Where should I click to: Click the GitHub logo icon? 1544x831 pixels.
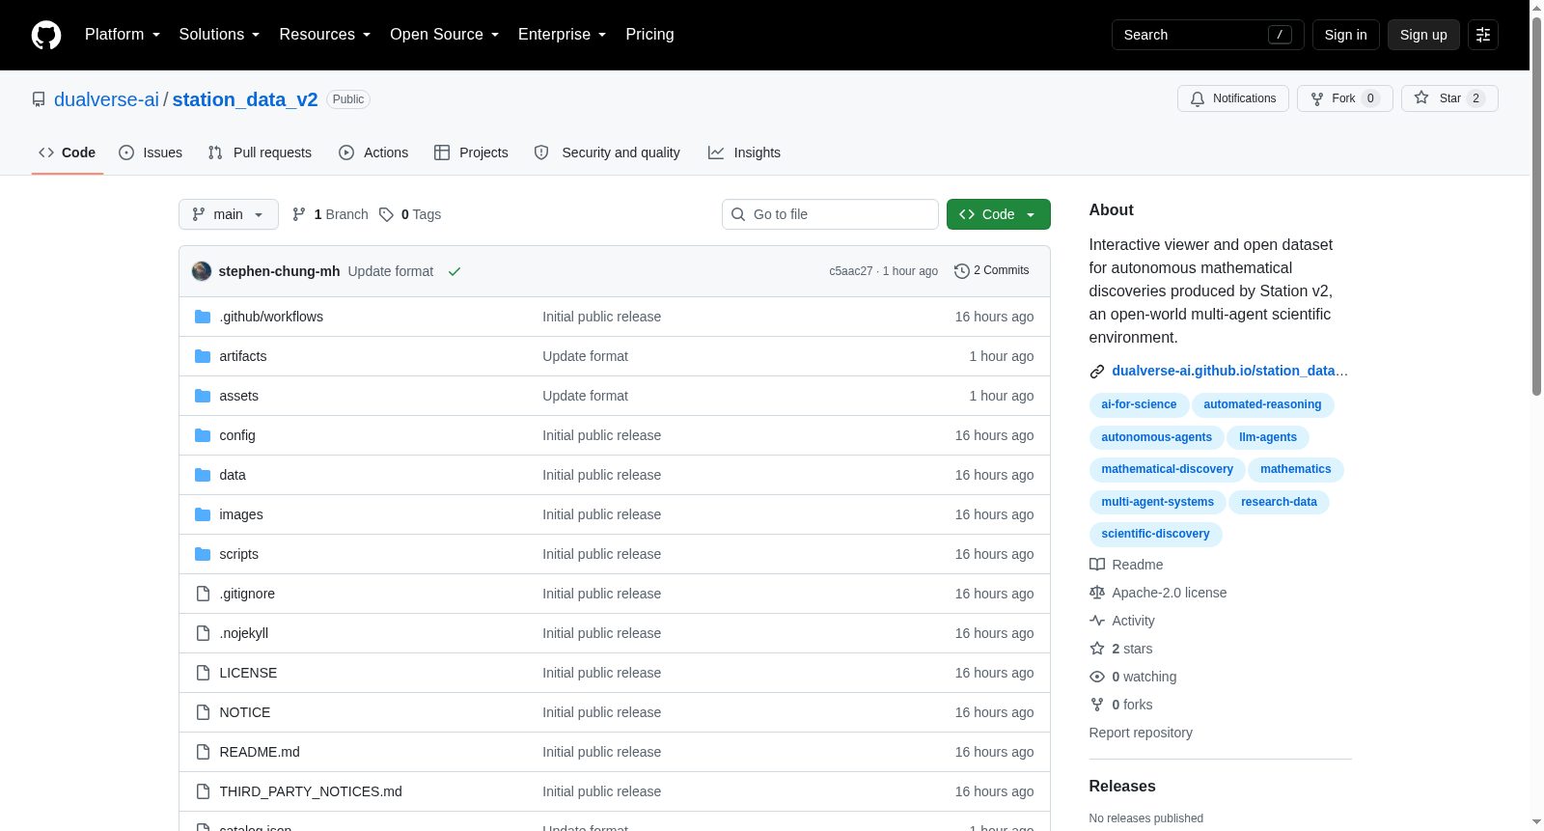point(46,35)
